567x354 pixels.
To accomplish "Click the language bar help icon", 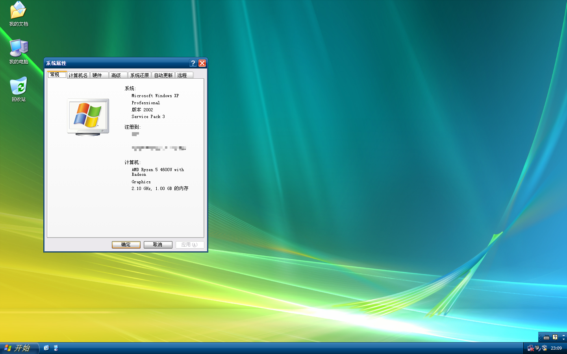I will click(555, 337).
